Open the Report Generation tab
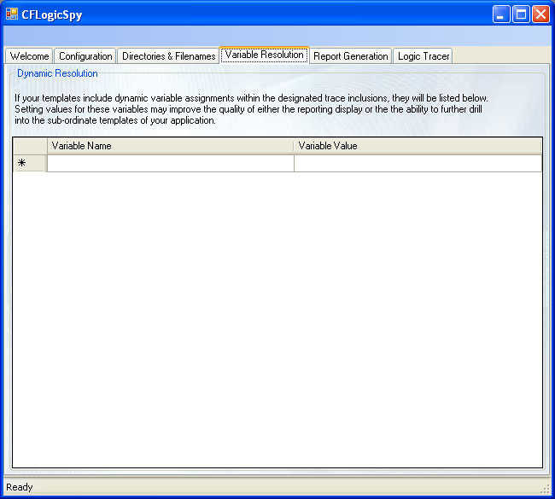This screenshot has height=499, width=555. tap(350, 56)
